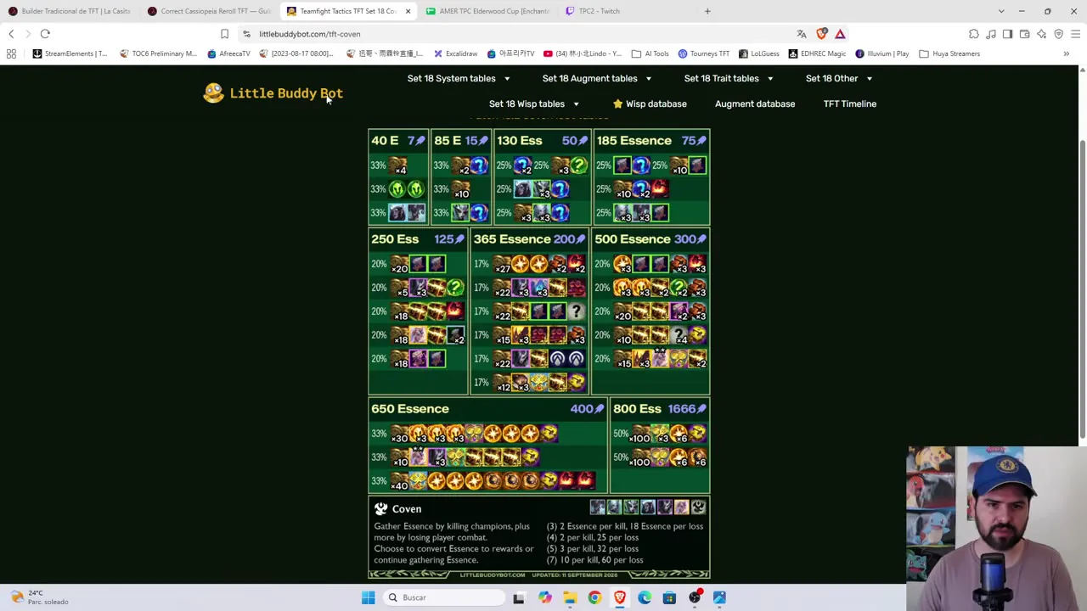Viewport: 1087px width, 611px height.
Task: Click the 85 E reward header
Action: tap(461, 141)
